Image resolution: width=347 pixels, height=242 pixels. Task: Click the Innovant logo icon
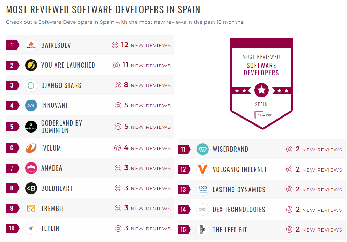click(x=31, y=105)
